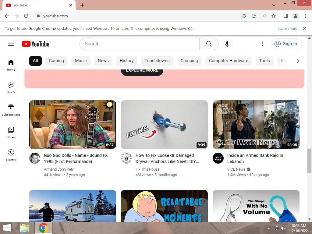
Task: Select the Computer Hardware chip
Action: [x=229, y=61]
